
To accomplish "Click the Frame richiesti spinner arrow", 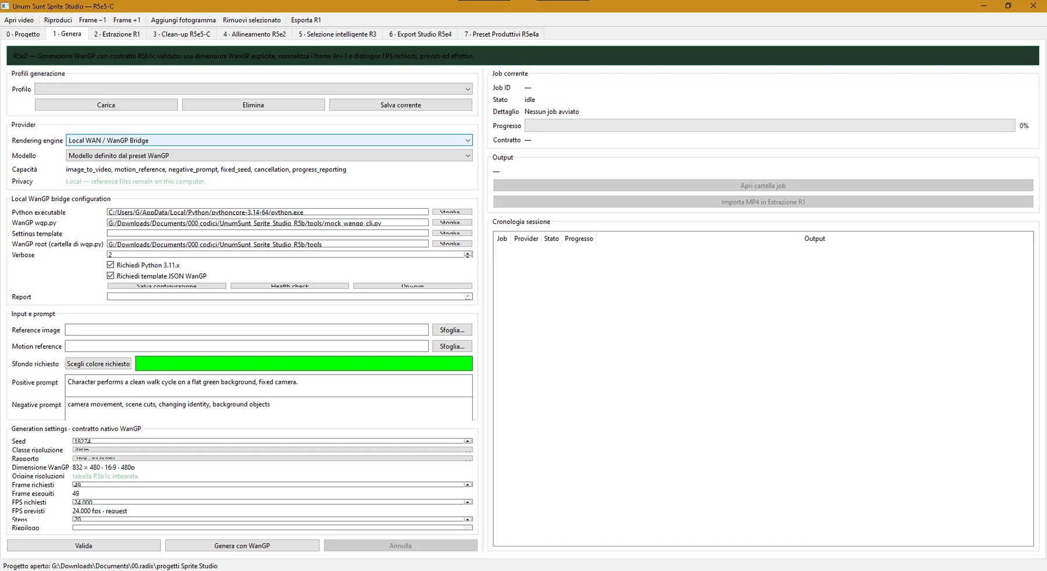I will click(x=468, y=484).
